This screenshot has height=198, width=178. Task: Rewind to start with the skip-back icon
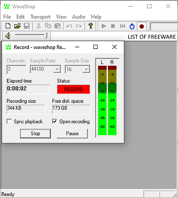[123, 26]
